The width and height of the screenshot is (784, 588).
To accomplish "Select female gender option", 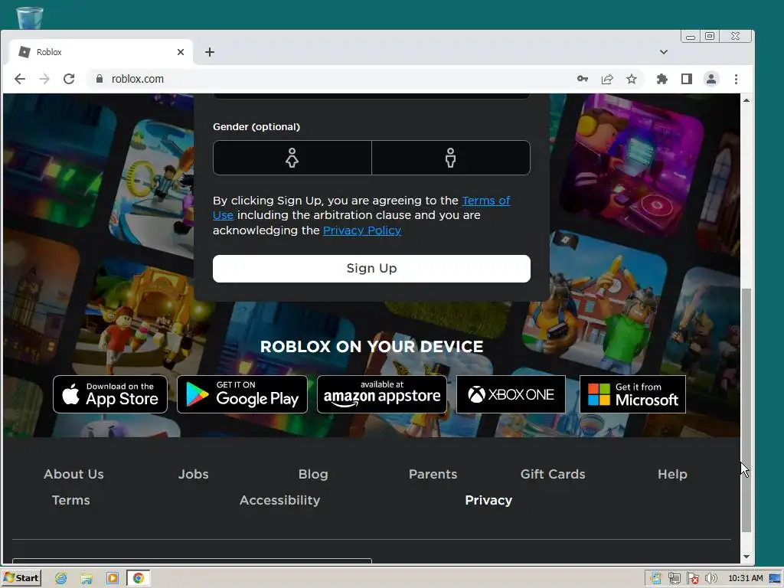I will 292,158.
